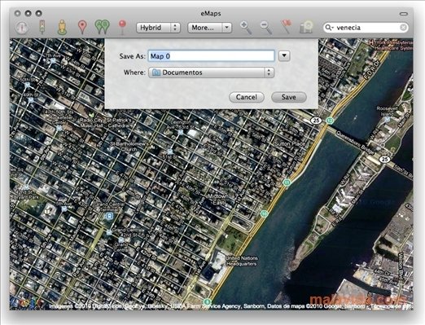Cancel the save dialog

point(247,97)
